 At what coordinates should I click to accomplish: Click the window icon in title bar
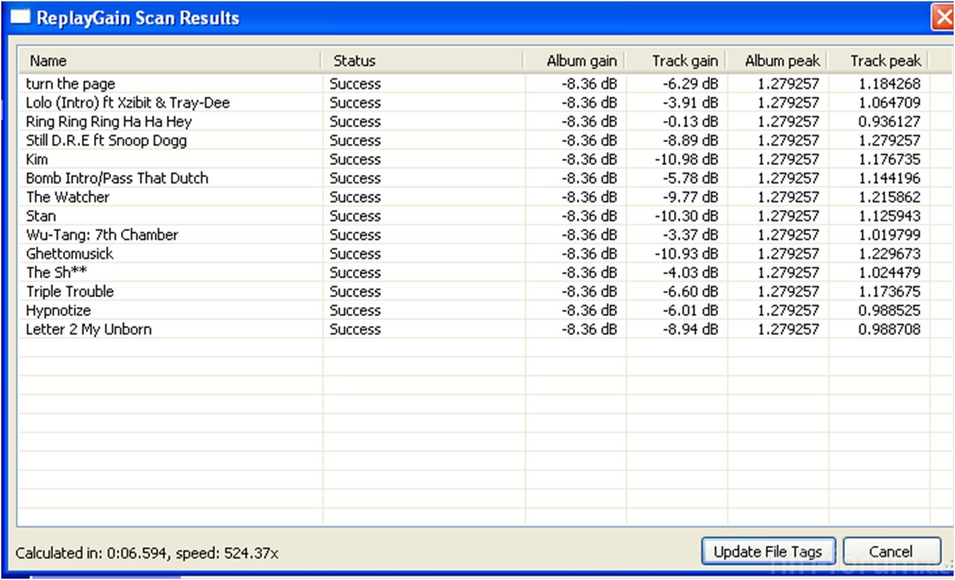[x=20, y=17]
